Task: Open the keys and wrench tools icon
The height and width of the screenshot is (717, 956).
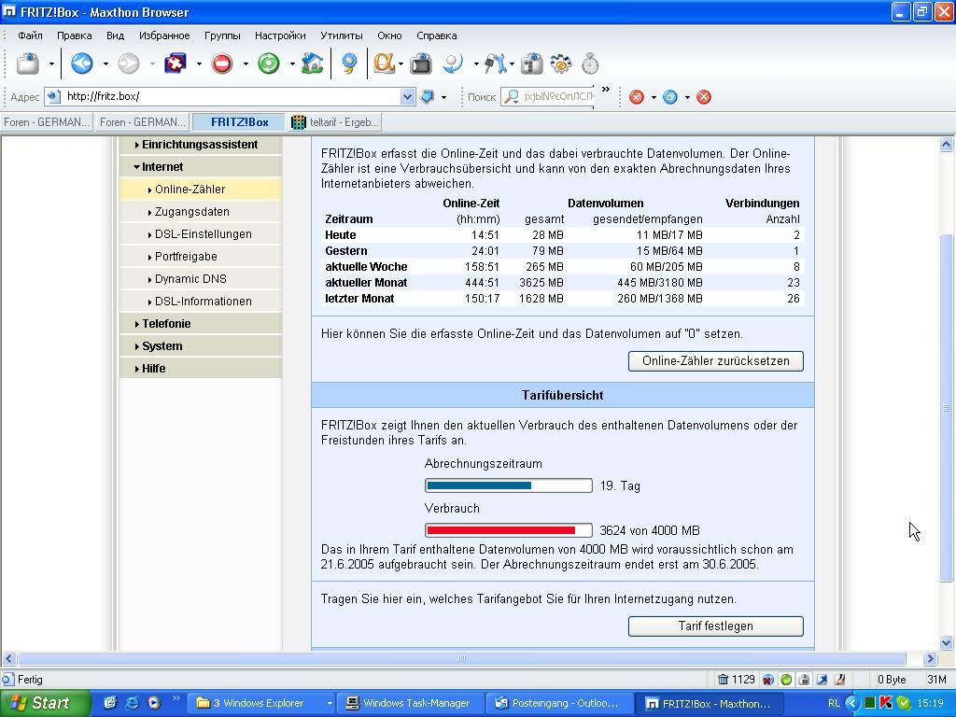Action: pos(495,63)
